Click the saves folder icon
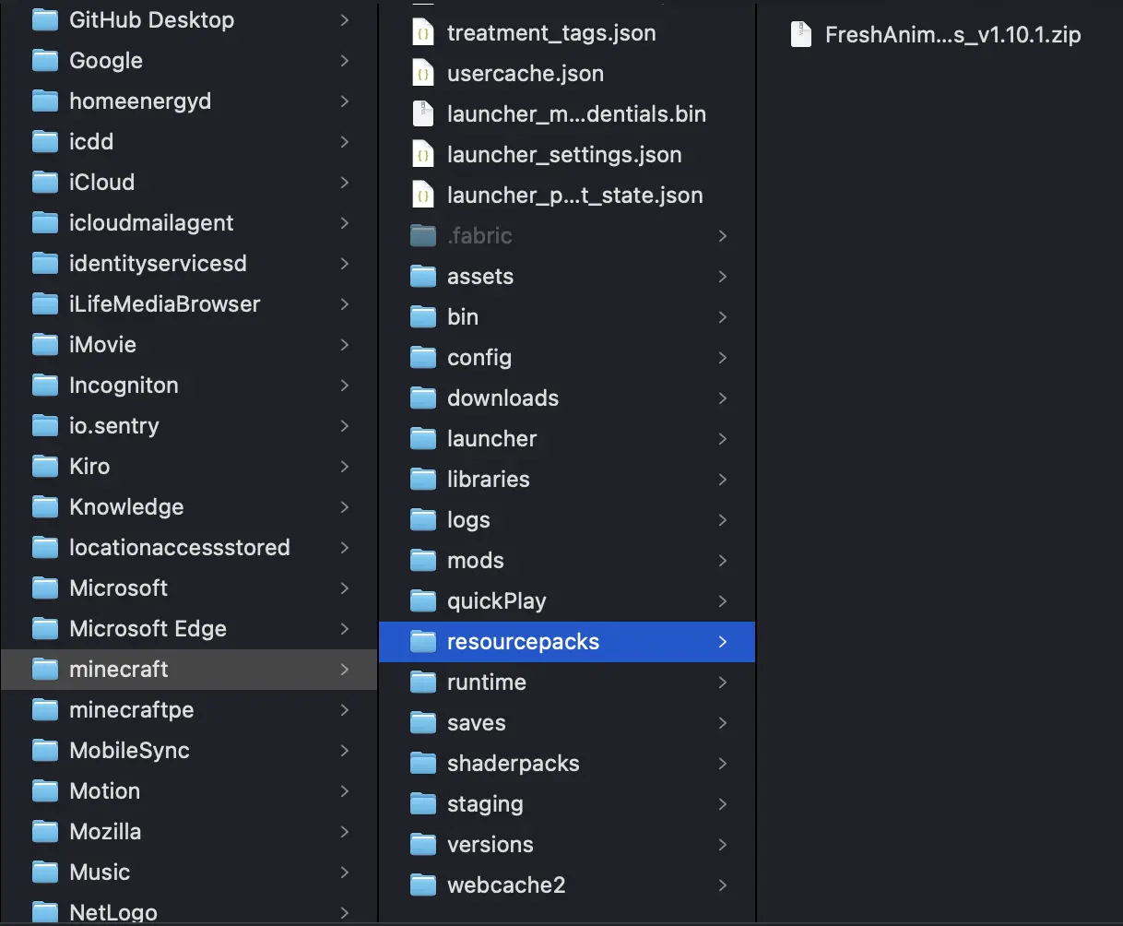The height and width of the screenshot is (926, 1123). point(423,722)
